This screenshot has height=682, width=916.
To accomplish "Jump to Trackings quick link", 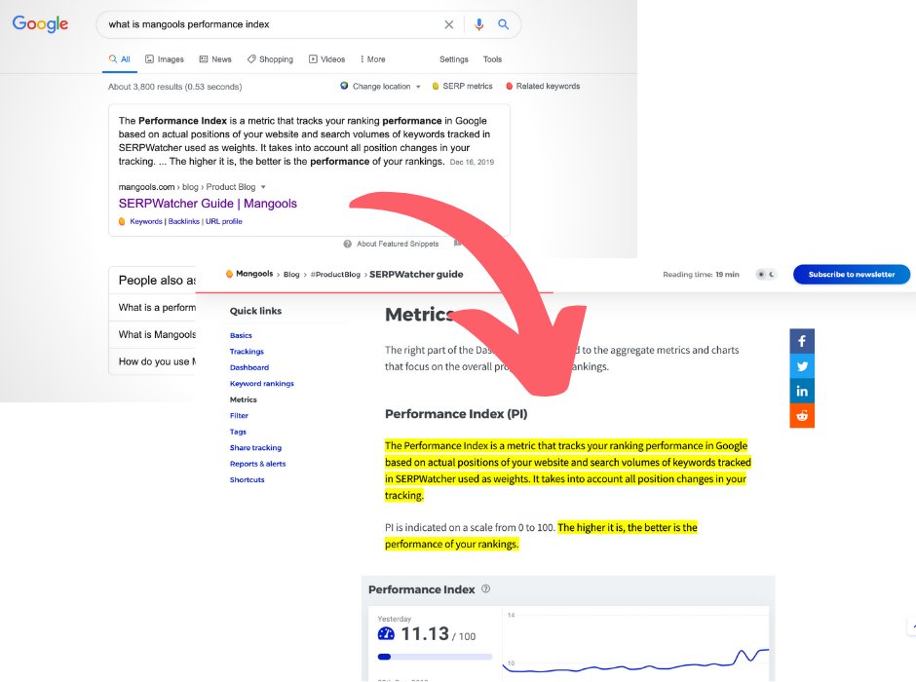I will click(247, 352).
